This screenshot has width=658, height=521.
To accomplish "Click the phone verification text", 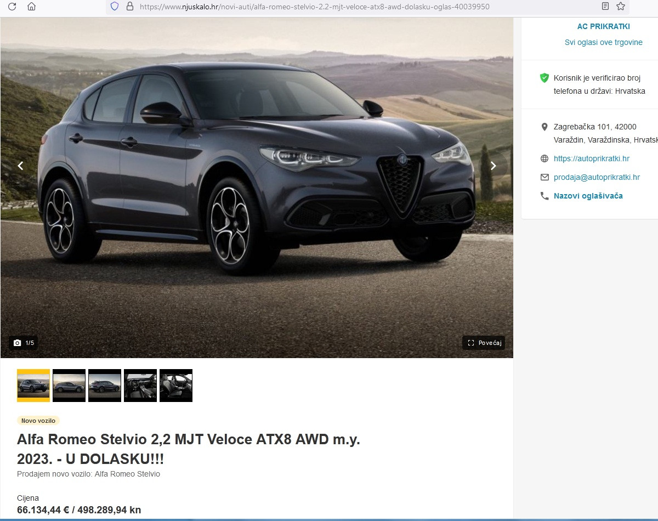I will 599,84.
